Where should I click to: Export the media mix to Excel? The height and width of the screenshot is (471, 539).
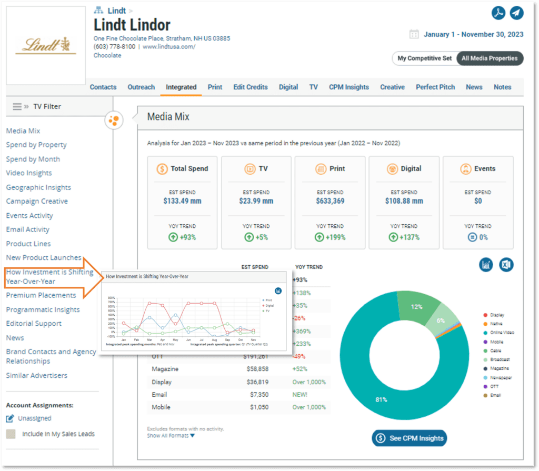tap(506, 265)
